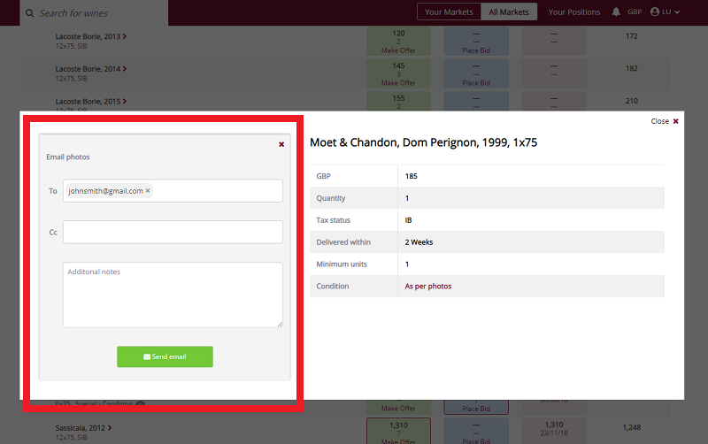The image size is (708, 444).
Task: Select the GBP currency option
Action: click(x=635, y=12)
